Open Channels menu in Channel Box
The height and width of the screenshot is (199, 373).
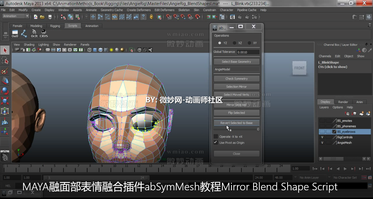[x=325, y=56]
